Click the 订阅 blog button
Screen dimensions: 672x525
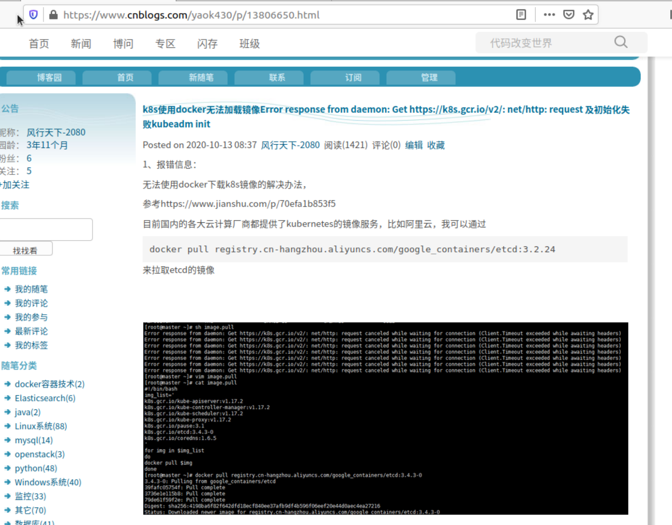[354, 77]
